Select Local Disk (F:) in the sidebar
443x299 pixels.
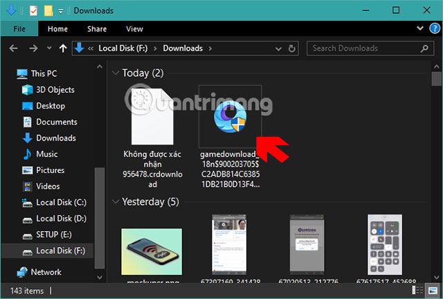(x=48, y=251)
